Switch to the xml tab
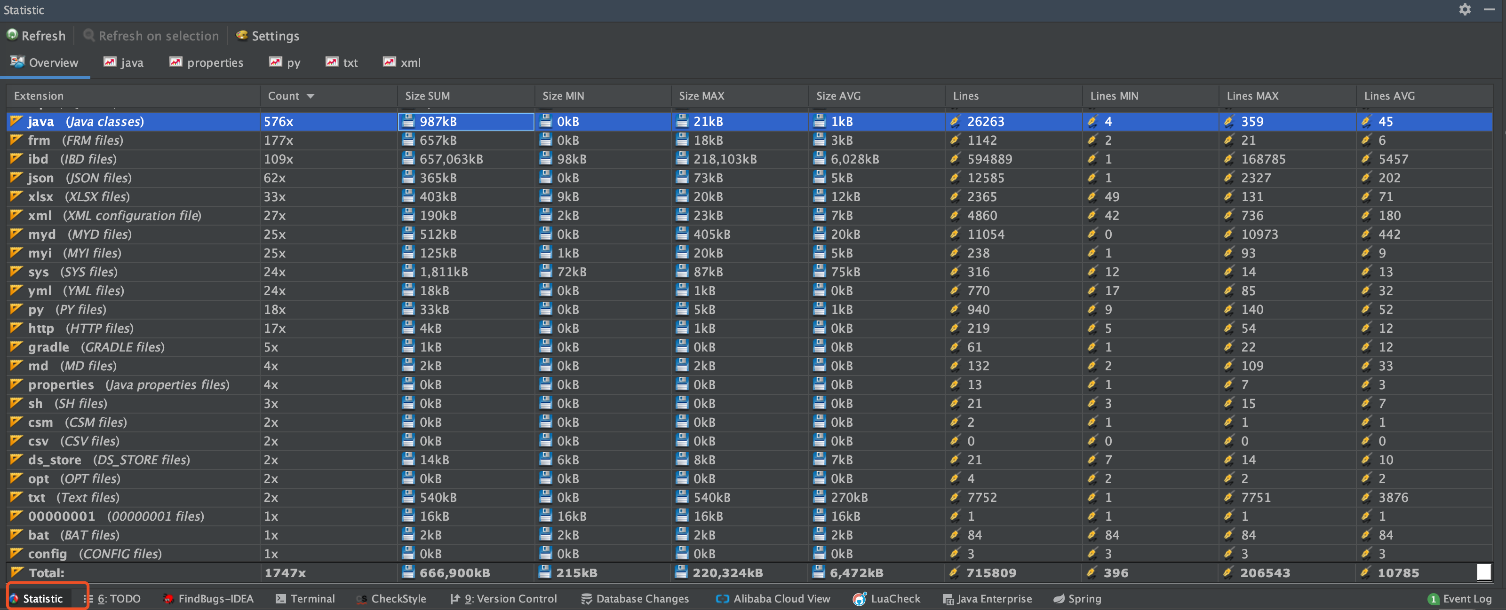Viewport: 1506px width, 610px height. pos(402,63)
